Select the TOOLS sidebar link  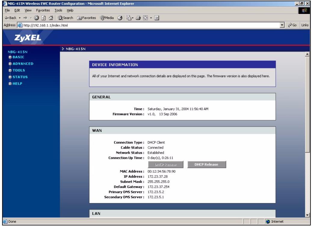point(19,70)
